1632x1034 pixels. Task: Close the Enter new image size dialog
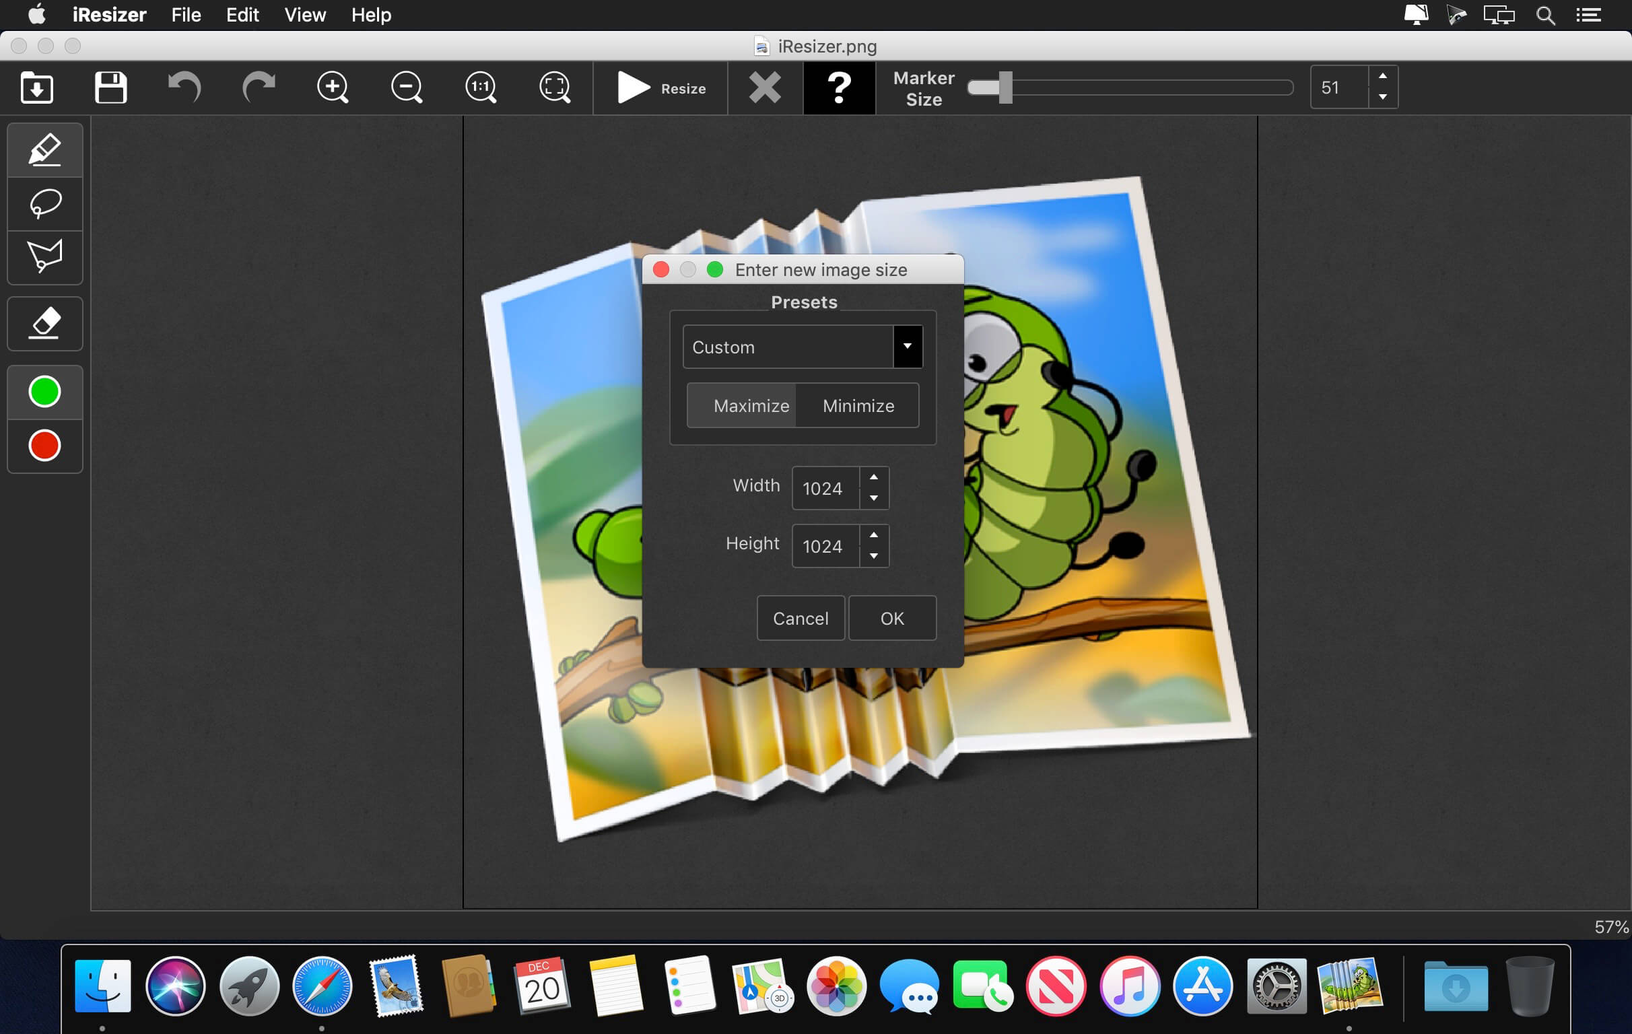pyautogui.click(x=660, y=270)
